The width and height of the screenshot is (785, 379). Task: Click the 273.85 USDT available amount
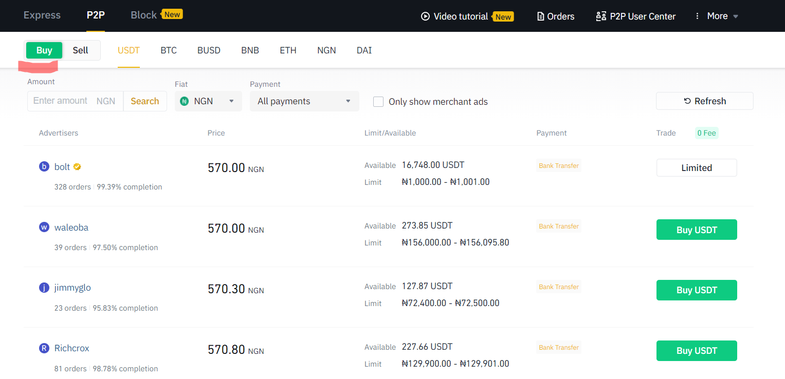pyautogui.click(x=427, y=225)
